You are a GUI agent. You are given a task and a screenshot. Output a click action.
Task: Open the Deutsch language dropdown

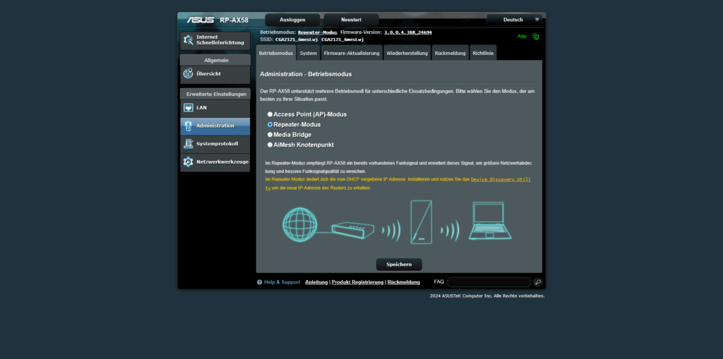pyautogui.click(x=516, y=20)
